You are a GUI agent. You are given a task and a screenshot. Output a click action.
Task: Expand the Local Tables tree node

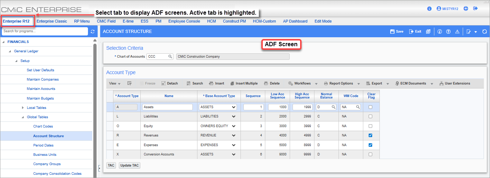(x=23, y=108)
